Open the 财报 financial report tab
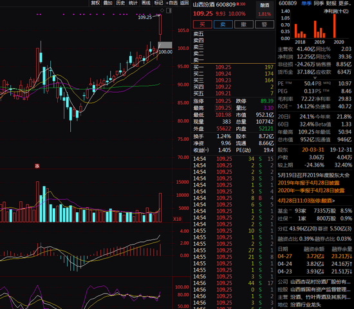The width and height of the screenshot is (354, 309). [331, 3]
